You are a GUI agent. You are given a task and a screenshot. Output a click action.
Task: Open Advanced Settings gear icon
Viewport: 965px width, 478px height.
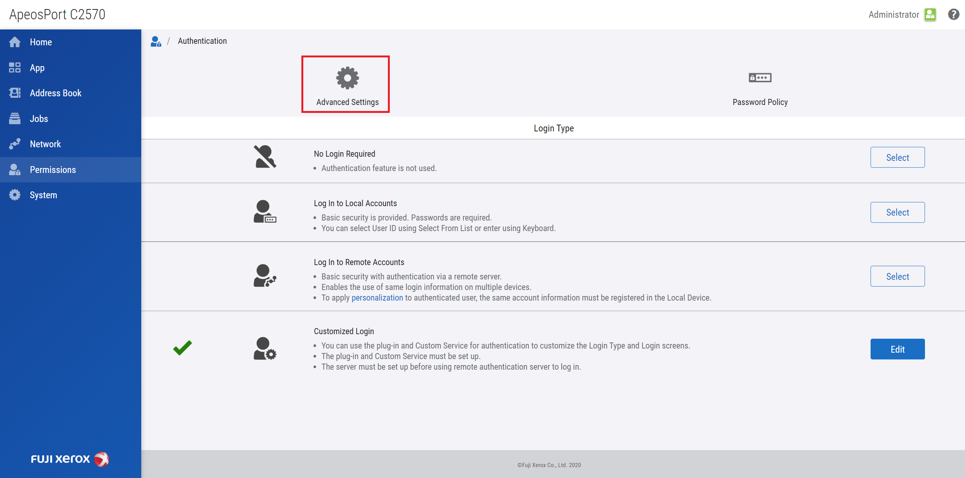pos(347,78)
